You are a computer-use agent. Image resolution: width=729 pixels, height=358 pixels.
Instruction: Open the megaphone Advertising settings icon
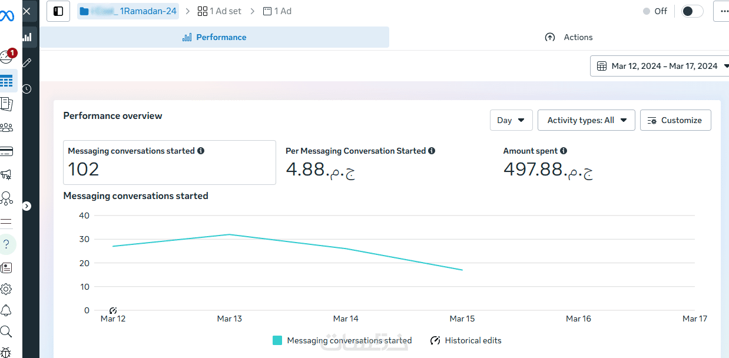[6, 174]
